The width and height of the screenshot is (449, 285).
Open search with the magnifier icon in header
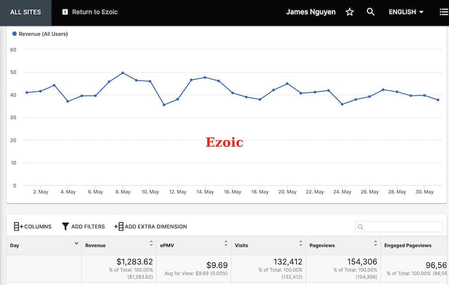pos(370,12)
